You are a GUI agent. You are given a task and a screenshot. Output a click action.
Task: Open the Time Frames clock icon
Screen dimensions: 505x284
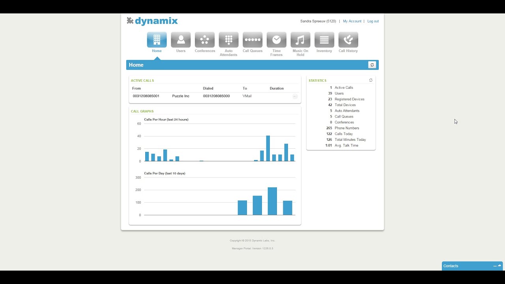[277, 40]
